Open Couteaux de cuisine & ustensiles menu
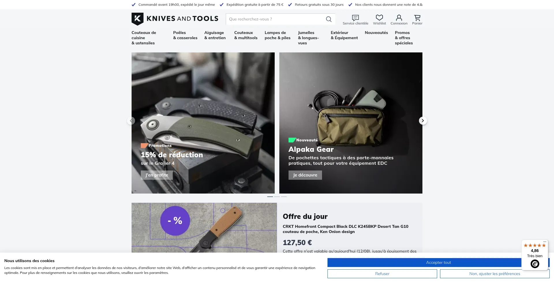Image resolution: width=554 pixels, height=286 pixels. click(x=144, y=38)
